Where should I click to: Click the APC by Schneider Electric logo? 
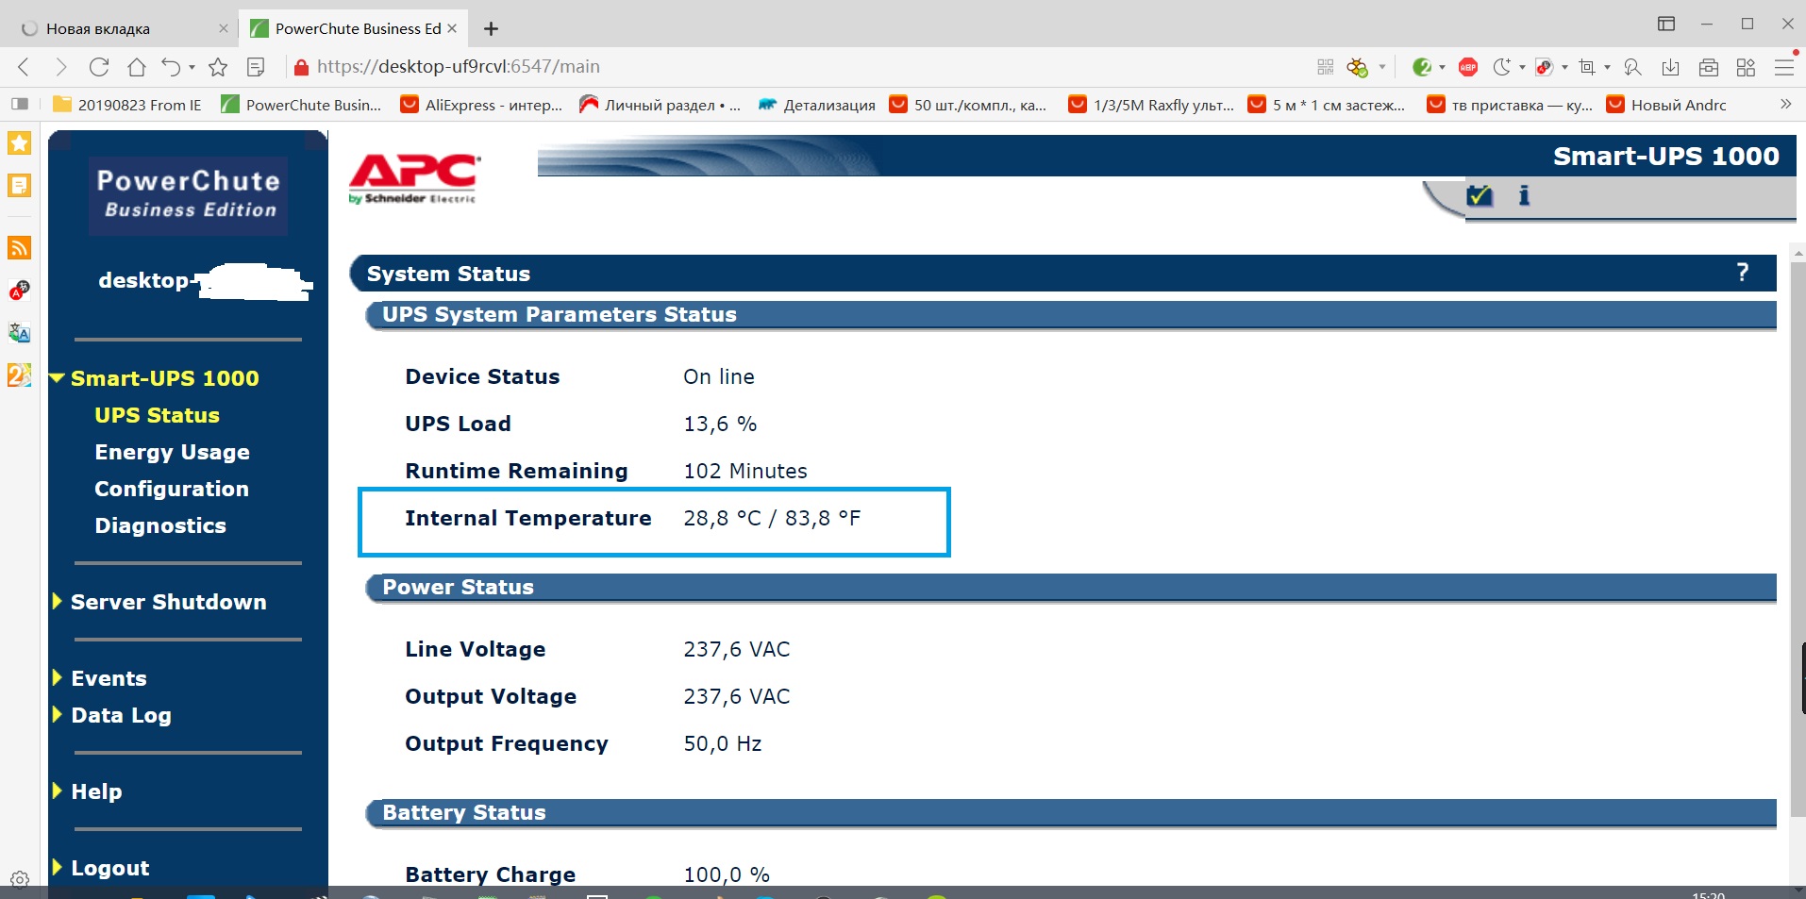(414, 178)
